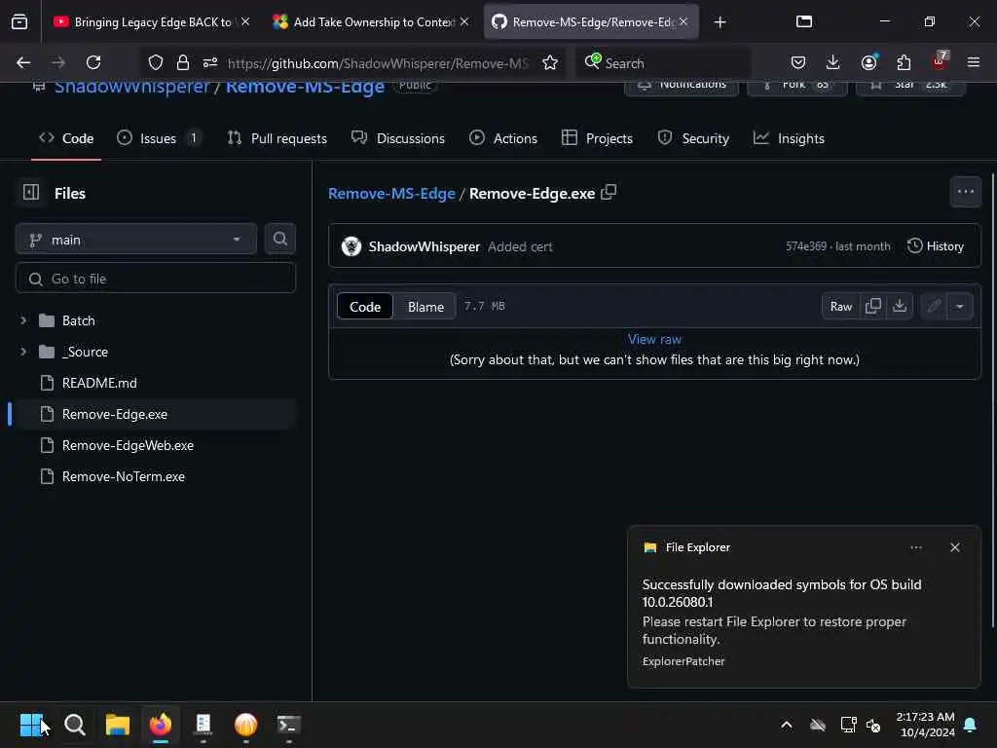Select the Code view toggle

click(365, 306)
